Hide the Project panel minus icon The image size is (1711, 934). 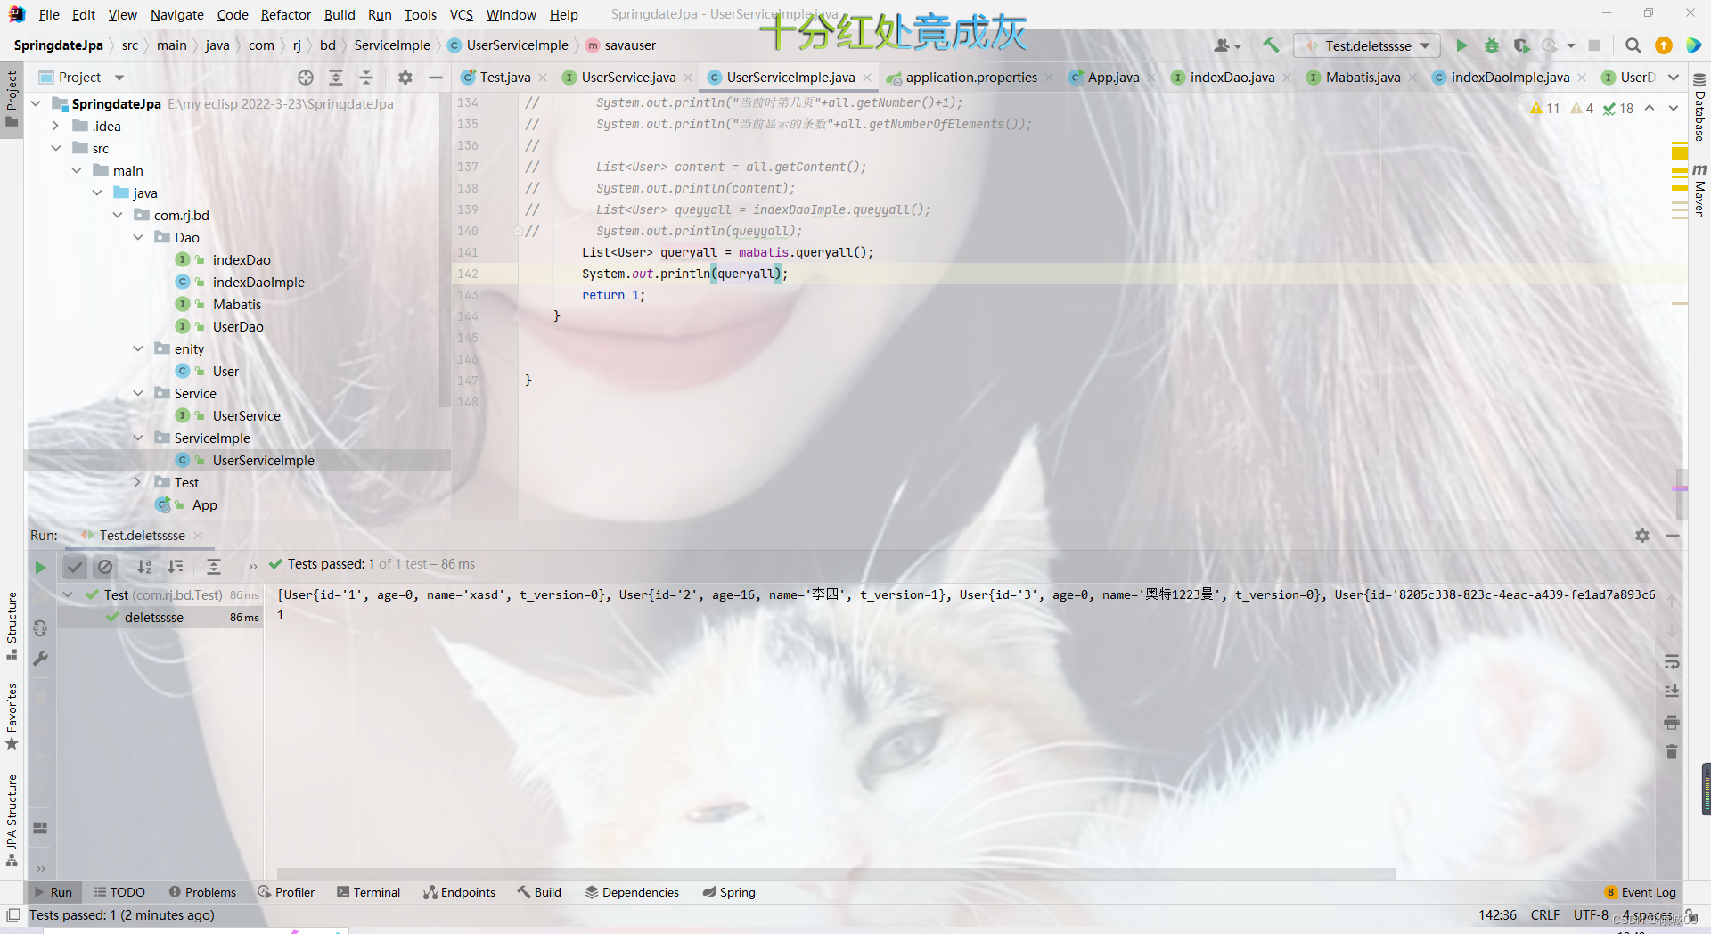point(436,78)
